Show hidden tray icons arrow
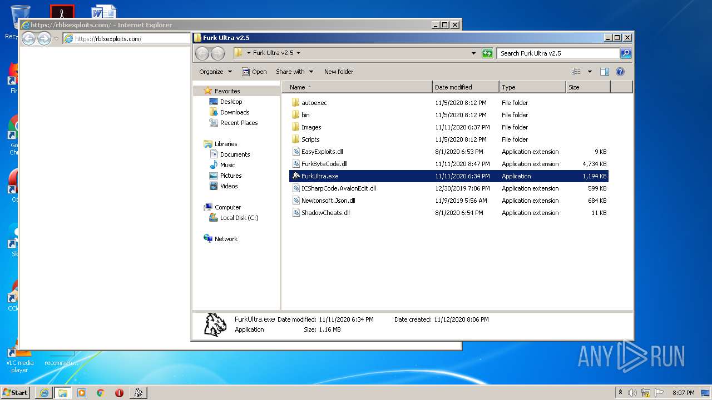The height and width of the screenshot is (400, 712). tap(620, 392)
